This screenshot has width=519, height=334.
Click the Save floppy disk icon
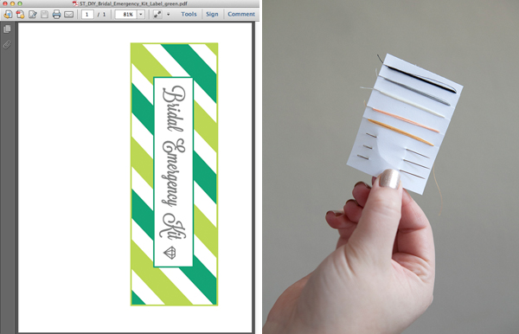click(45, 14)
